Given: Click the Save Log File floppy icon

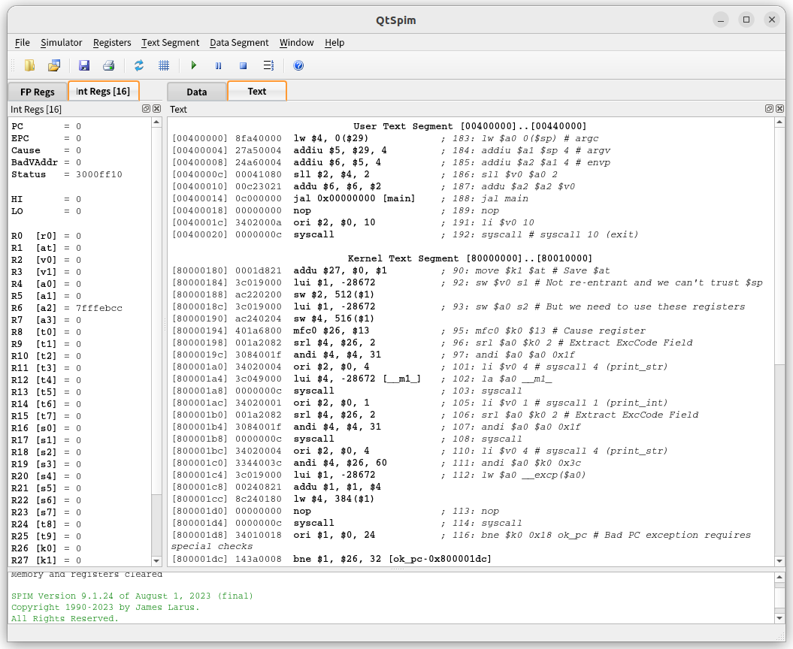Looking at the screenshot, I should (x=84, y=65).
